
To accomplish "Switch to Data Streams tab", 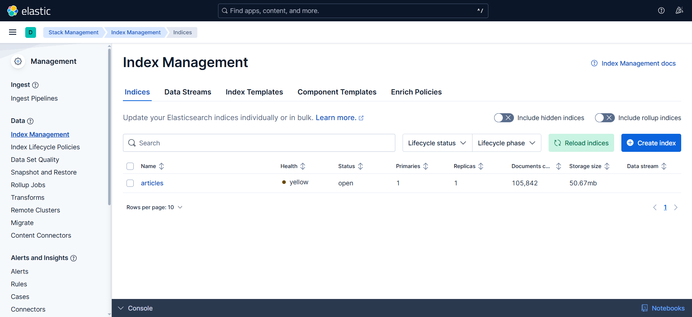I will click(188, 92).
